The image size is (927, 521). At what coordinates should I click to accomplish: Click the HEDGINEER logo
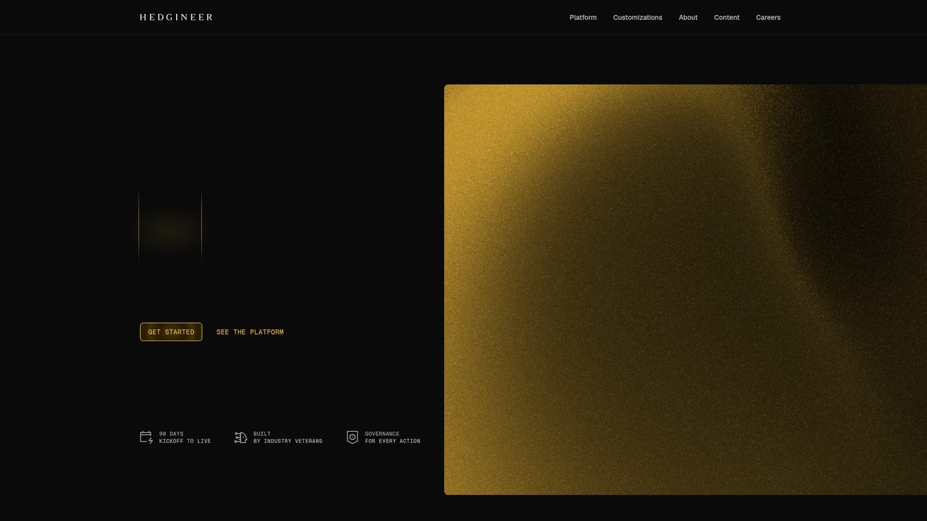[x=176, y=17]
